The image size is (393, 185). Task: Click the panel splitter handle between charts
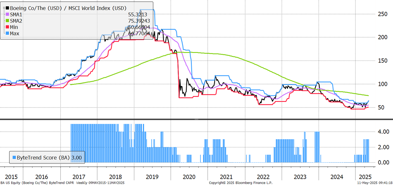[x=196, y=119]
